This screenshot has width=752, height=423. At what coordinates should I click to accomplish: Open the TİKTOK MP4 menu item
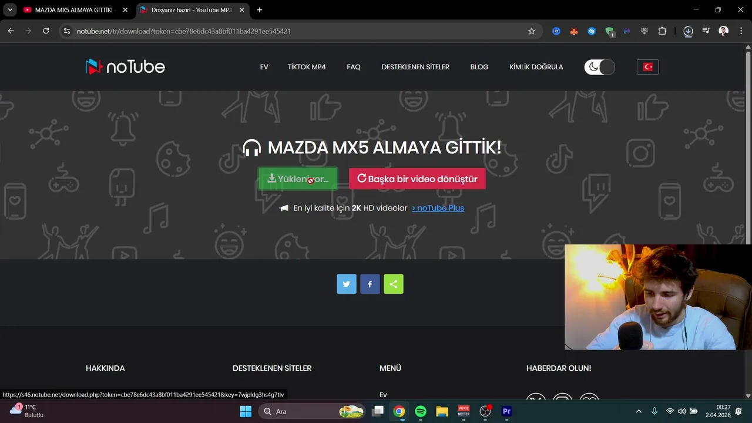[307, 67]
